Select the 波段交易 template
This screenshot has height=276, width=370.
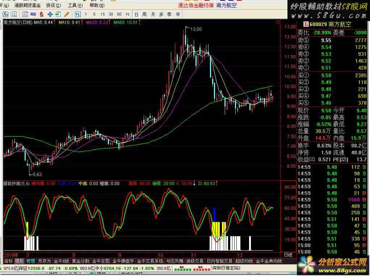coord(195,261)
